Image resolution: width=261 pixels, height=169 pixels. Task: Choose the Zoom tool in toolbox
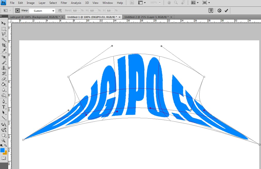[4, 141]
